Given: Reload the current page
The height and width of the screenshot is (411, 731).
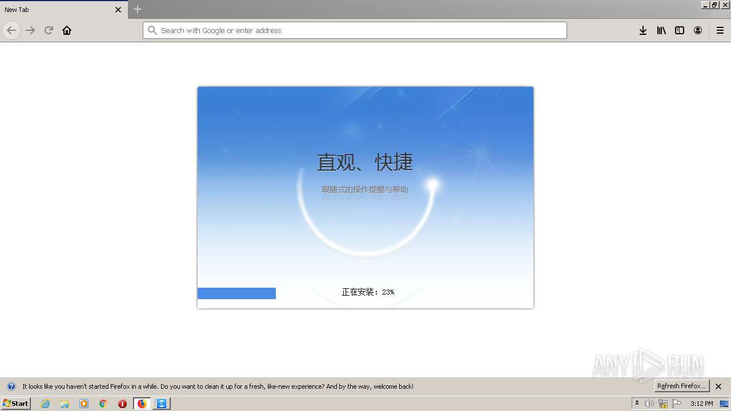Looking at the screenshot, I should coord(49,30).
